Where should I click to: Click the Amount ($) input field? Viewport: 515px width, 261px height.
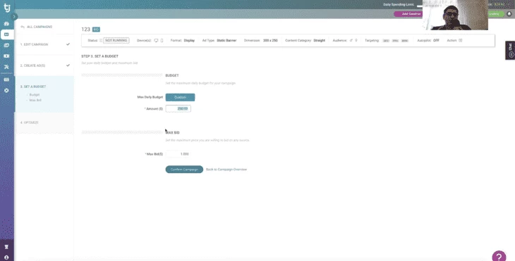[x=178, y=108]
